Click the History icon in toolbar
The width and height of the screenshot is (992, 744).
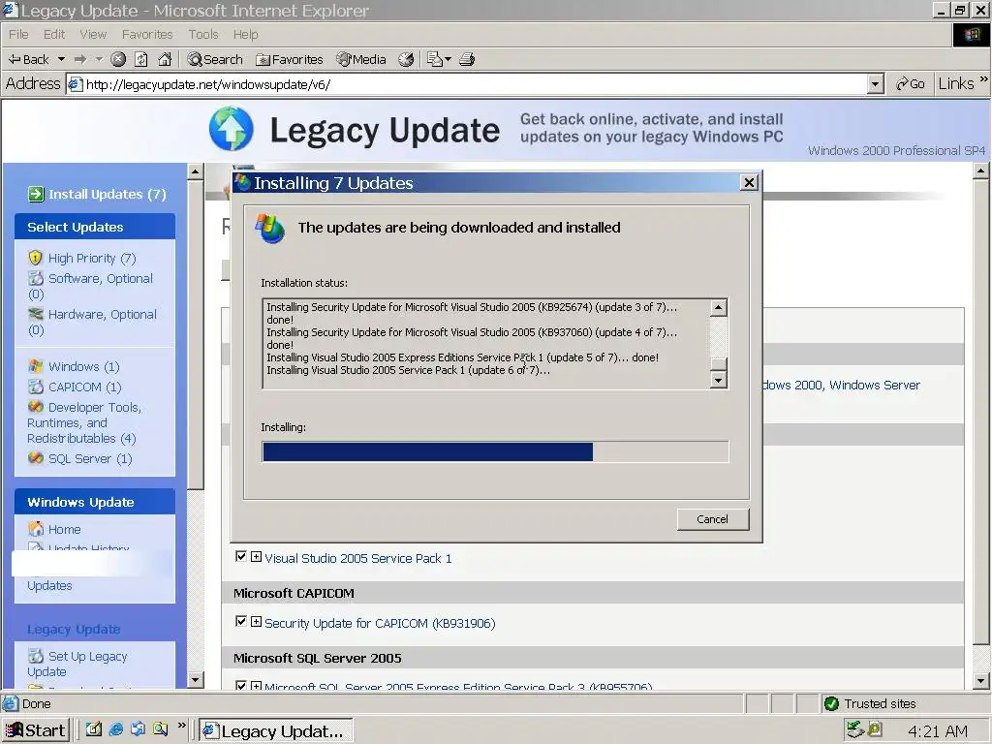tap(406, 59)
